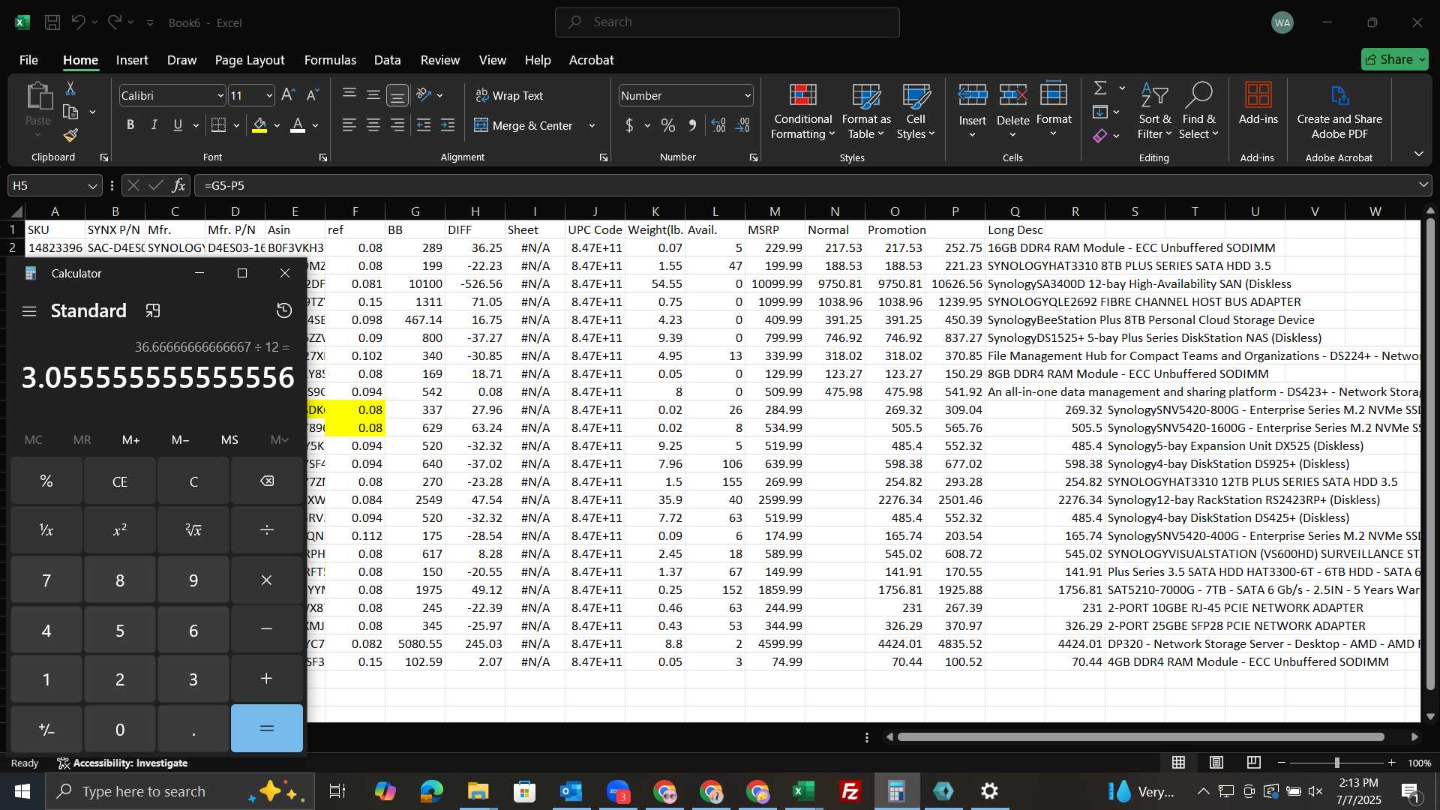Click the Borders grid icon
The width and height of the screenshot is (1440, 810).
click(x=218, y=125)
